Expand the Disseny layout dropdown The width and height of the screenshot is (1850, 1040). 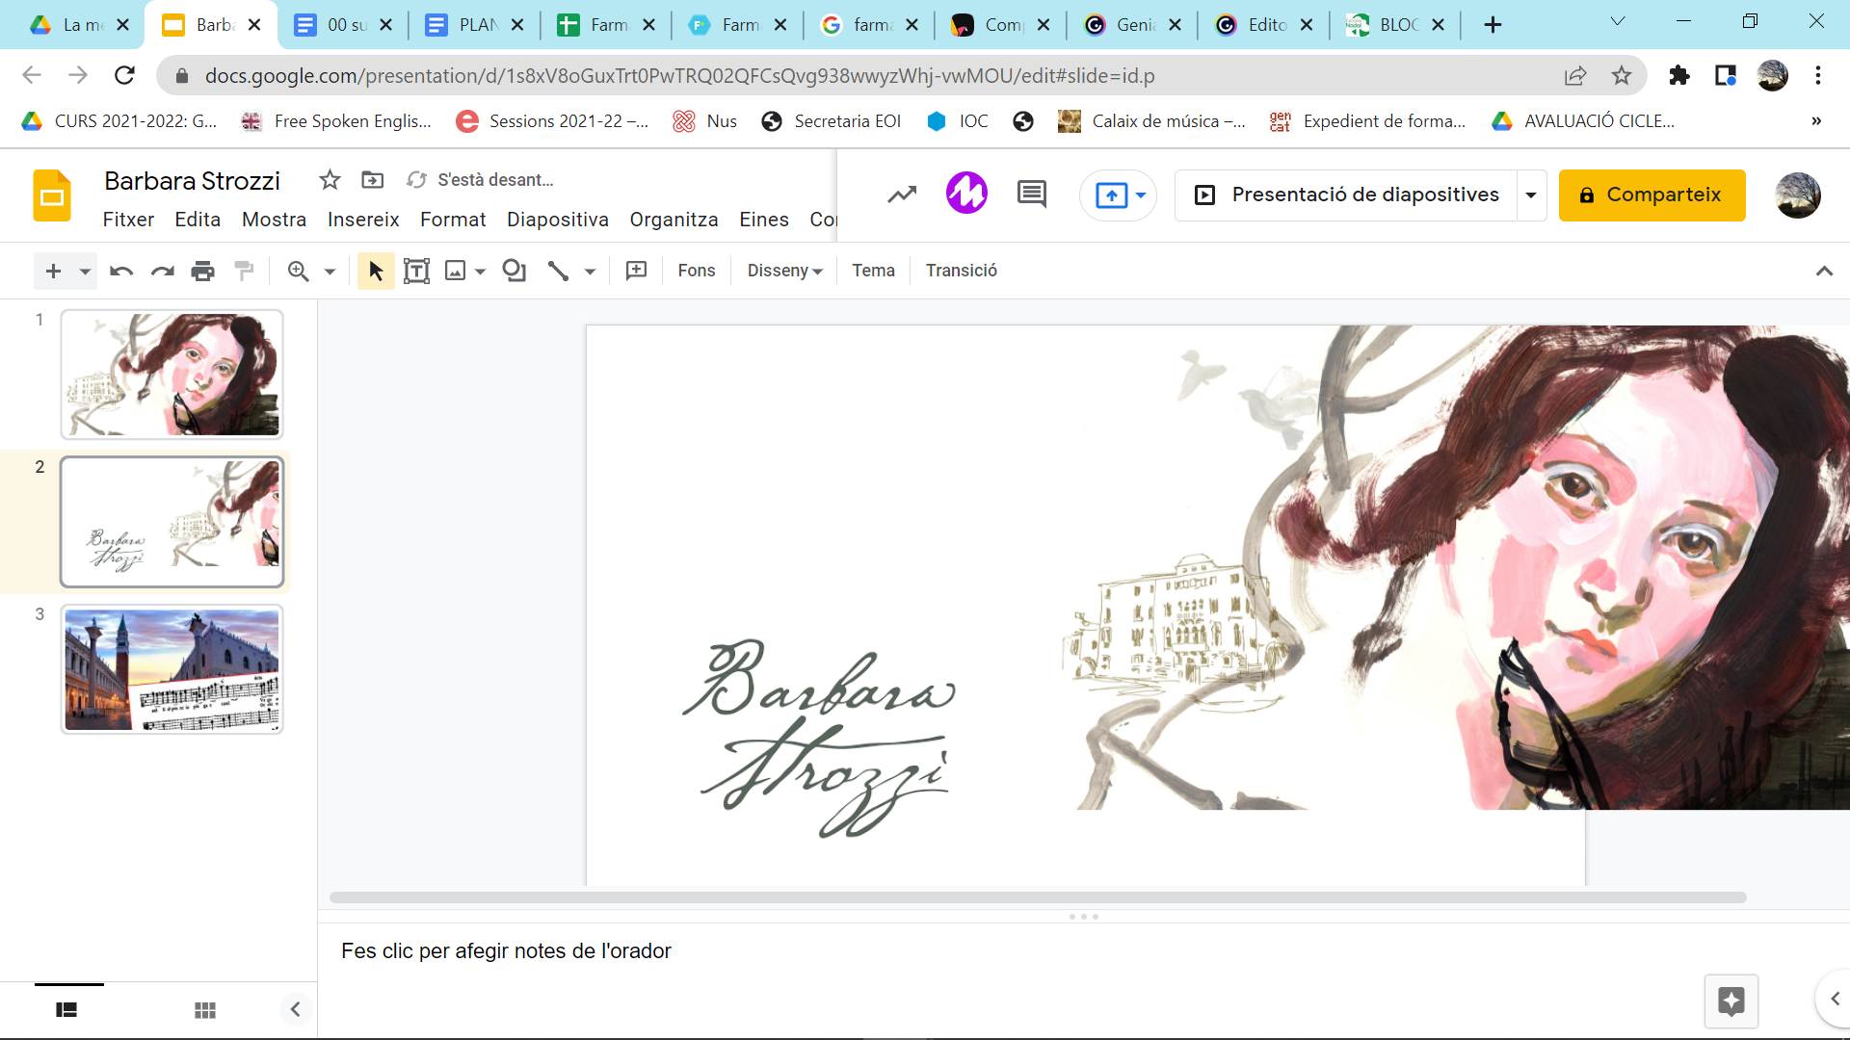pos(784,272)
